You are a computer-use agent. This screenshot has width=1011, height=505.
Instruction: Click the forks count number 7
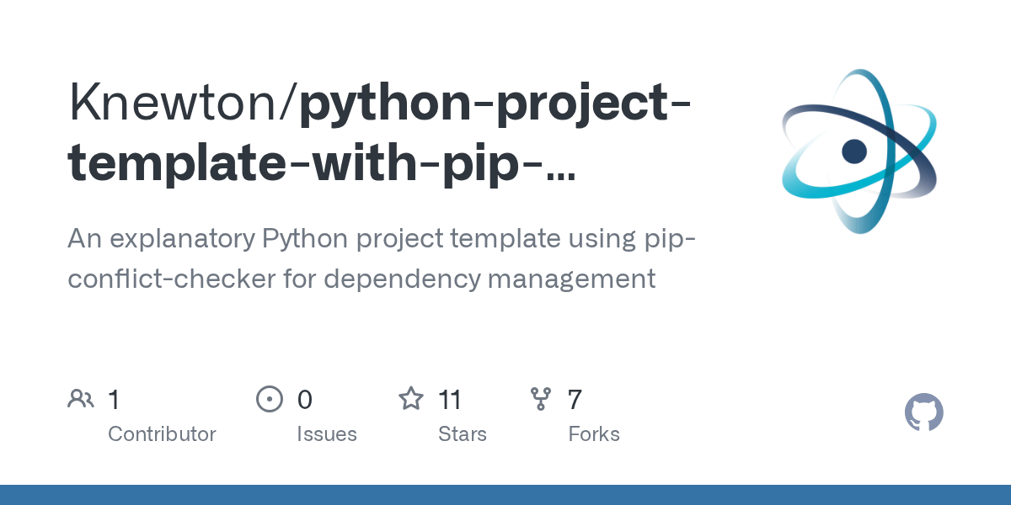coord(575,399)
